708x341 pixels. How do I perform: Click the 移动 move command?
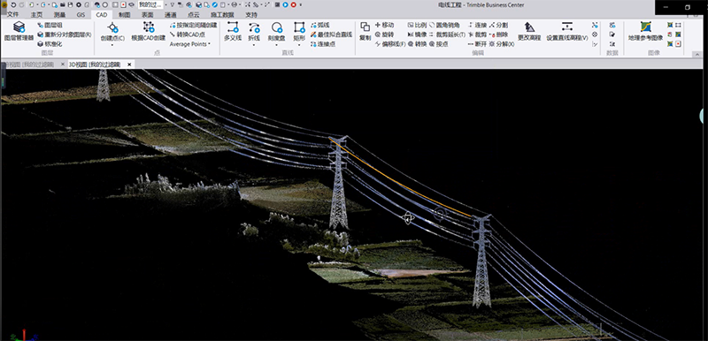(x=384, y=25)
